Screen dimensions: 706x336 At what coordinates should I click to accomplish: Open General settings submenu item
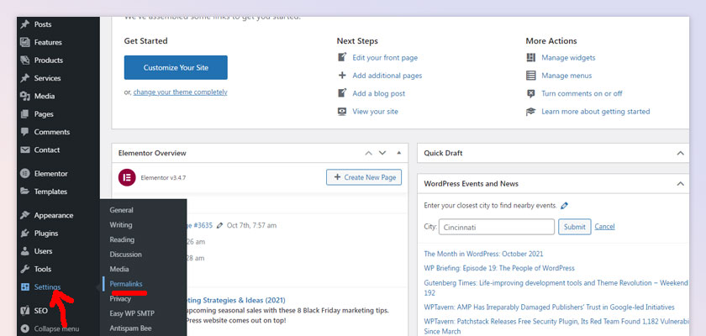(121, 210)
